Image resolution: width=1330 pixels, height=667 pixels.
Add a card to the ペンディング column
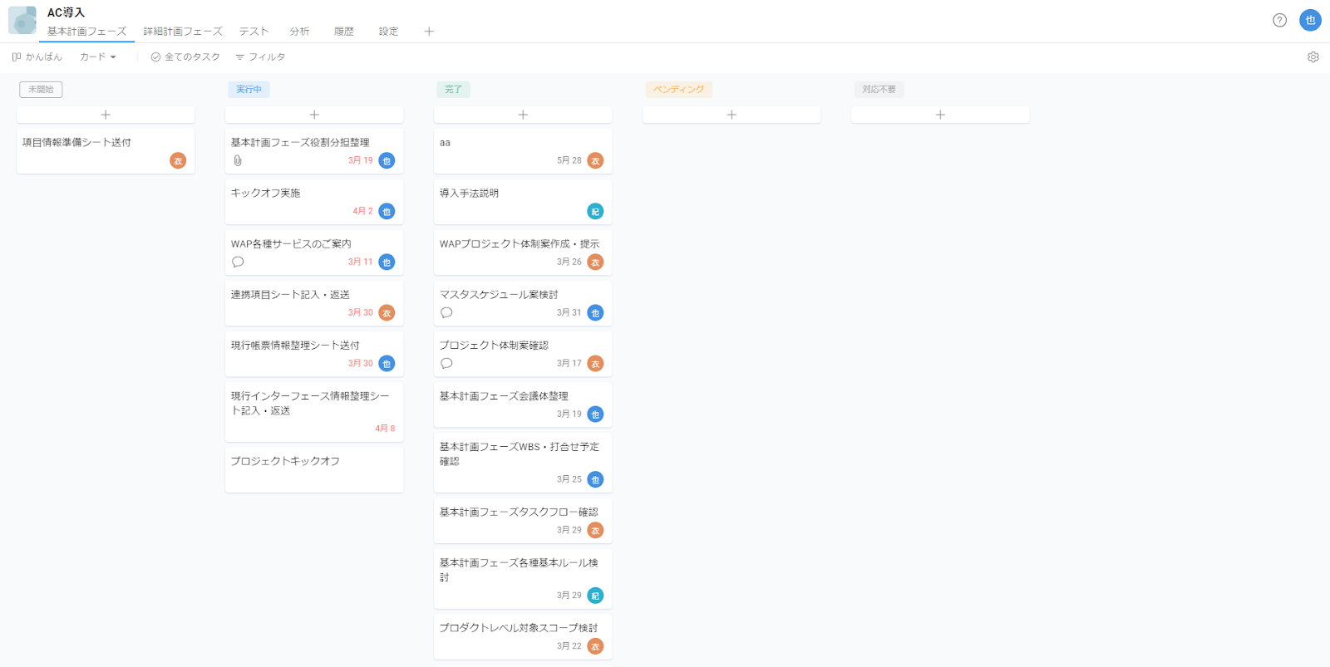tap(731, 115)
